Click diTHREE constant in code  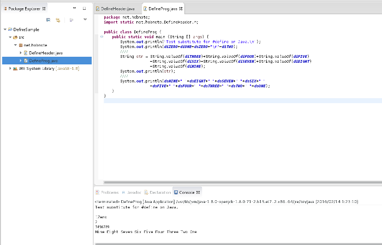[193, 57]
